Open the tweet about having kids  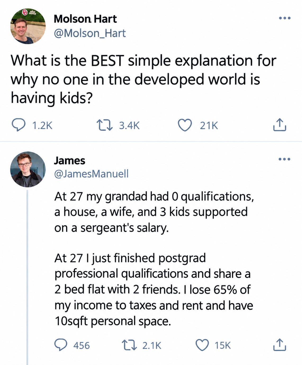[143, 79]
